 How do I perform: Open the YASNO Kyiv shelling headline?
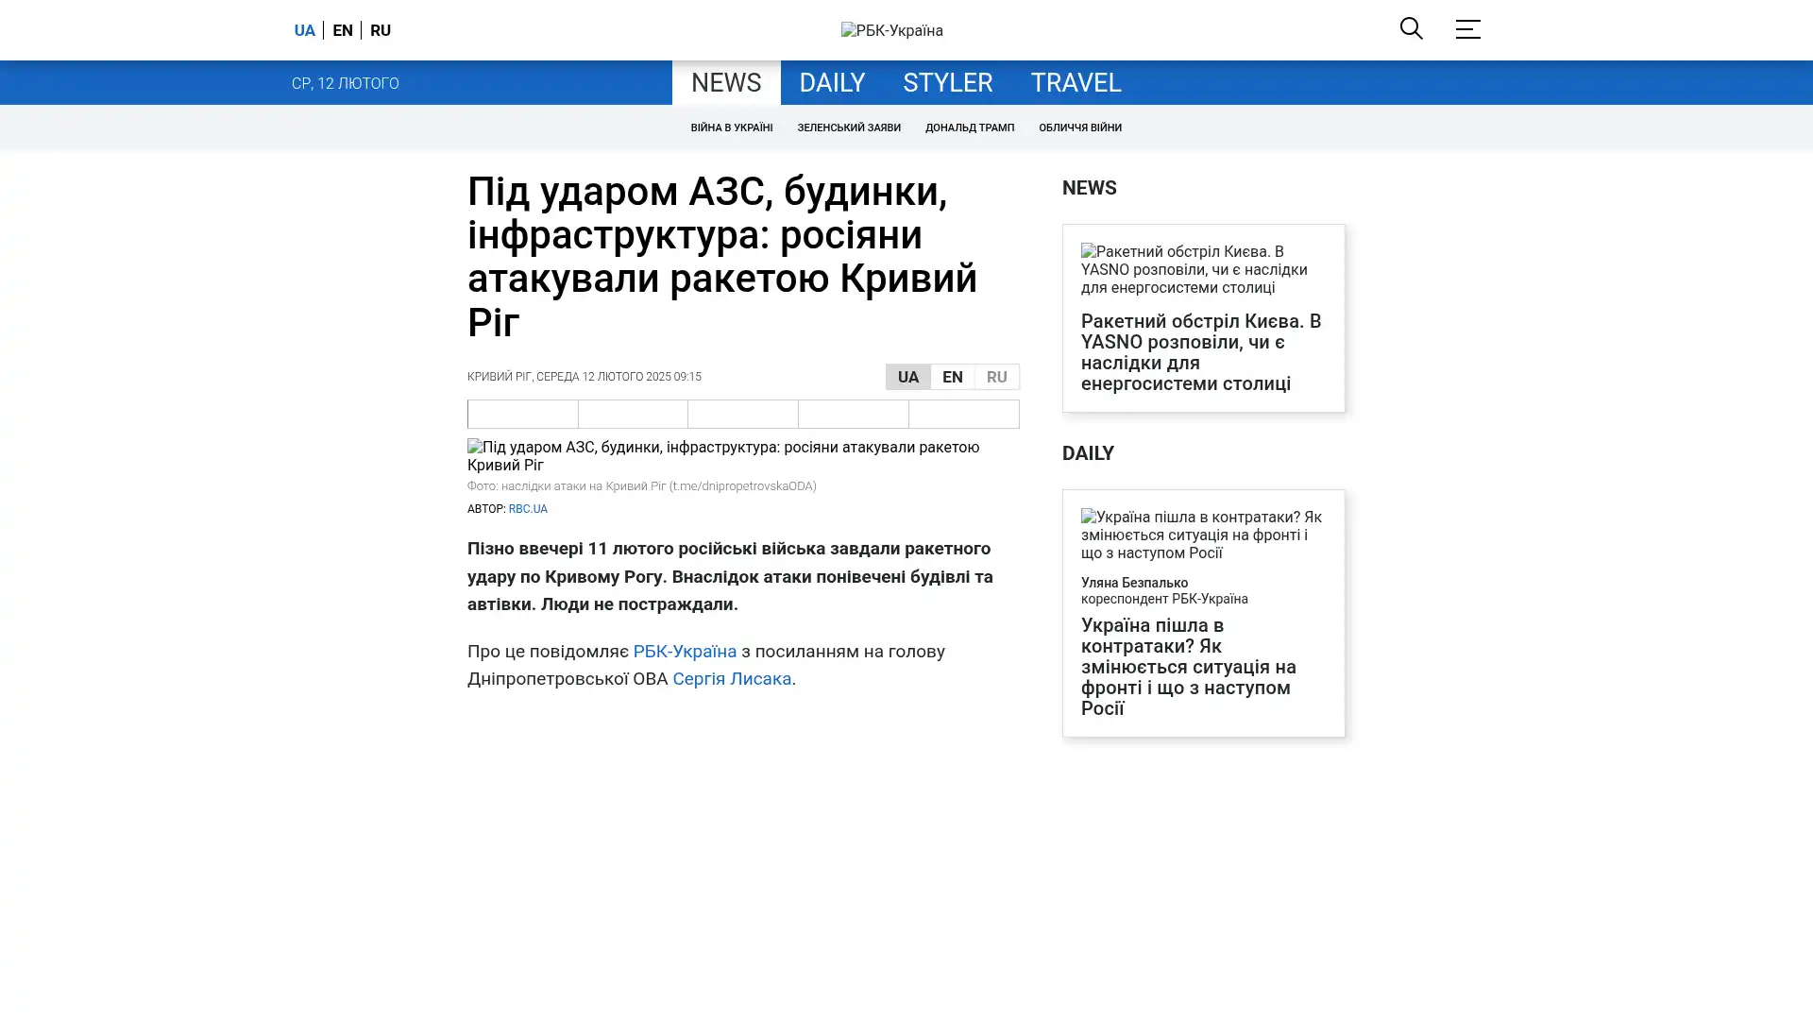click(1200, 352)
